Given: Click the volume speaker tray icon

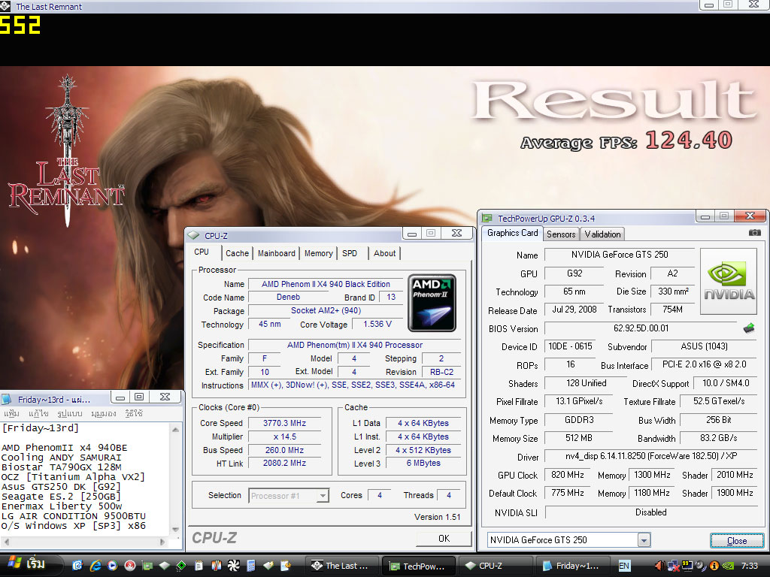Looking at the screenshot, I should coord(659,566).
